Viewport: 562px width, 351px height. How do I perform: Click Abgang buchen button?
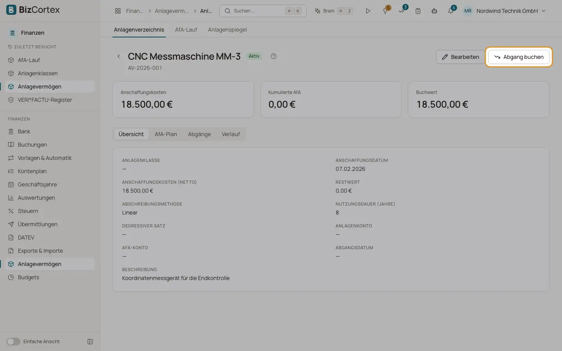(x=519, y=57)
